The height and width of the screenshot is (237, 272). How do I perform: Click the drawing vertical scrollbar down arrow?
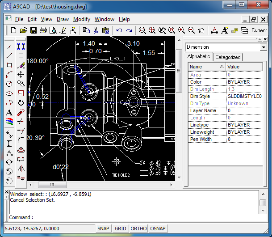pos(179,178)
